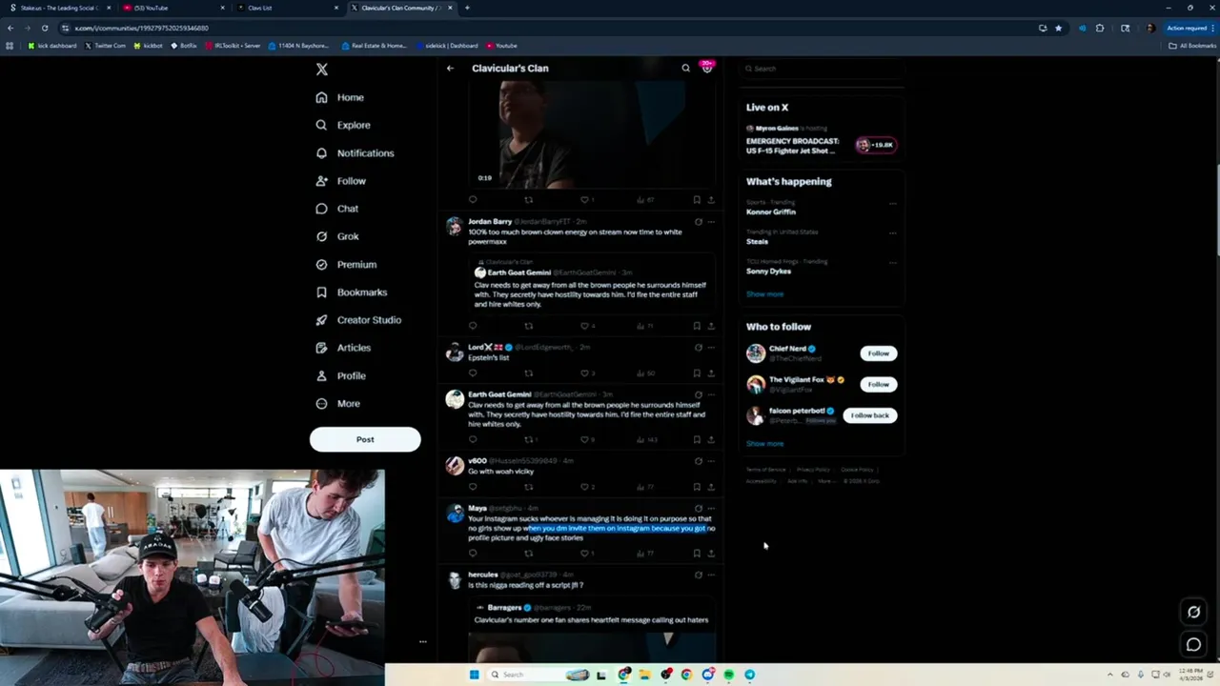This screenshot has height=686, width=1220.
Task: Follow The Vigilant Fox
Action: point(878,384)
